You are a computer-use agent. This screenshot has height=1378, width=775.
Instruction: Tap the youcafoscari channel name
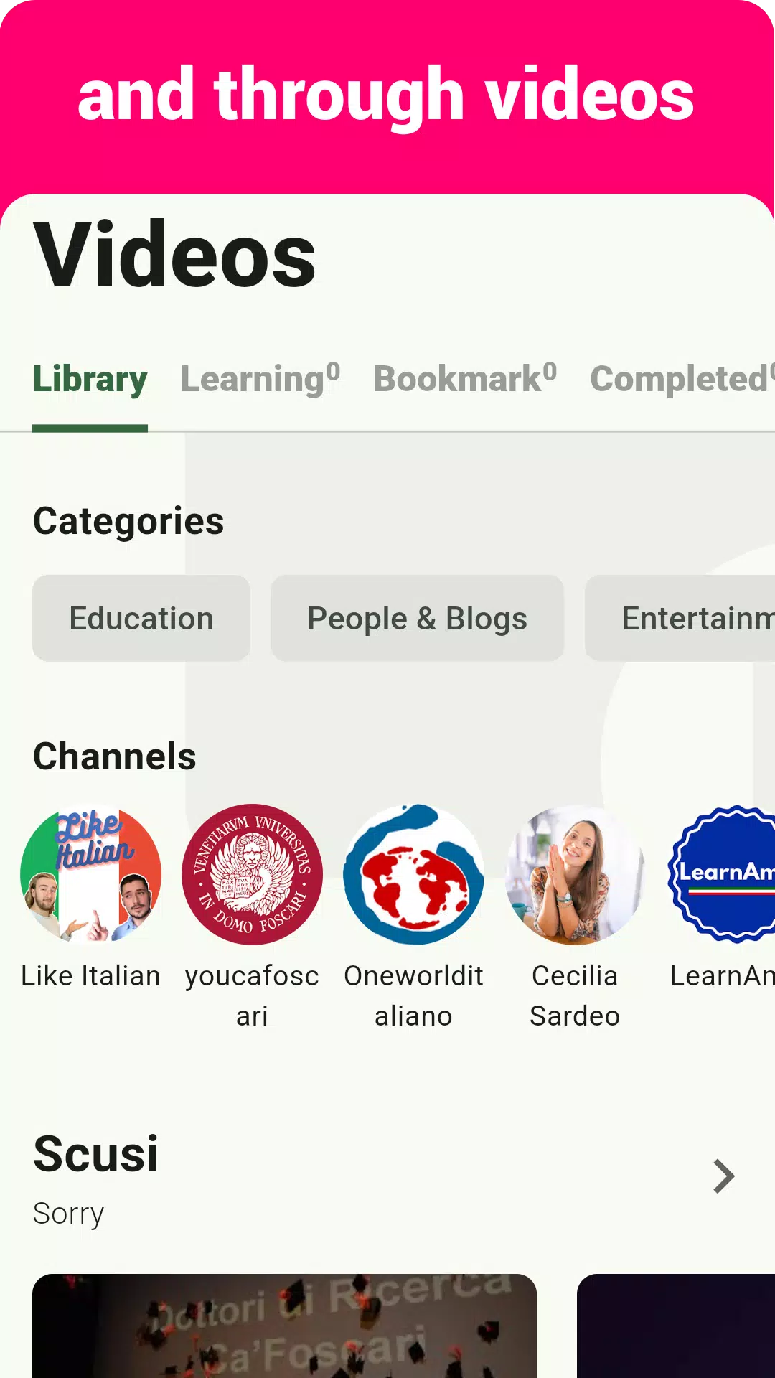252,996
